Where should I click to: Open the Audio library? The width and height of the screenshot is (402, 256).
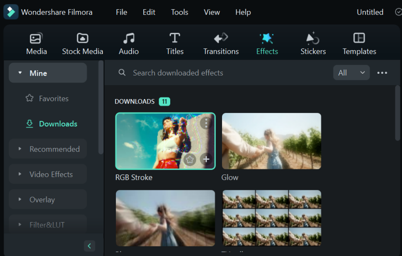coord(129,42)
